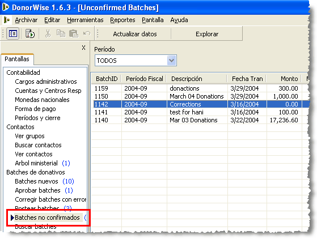
Task: Select the Pantallas tab
Action: click(x=17, y=59)
